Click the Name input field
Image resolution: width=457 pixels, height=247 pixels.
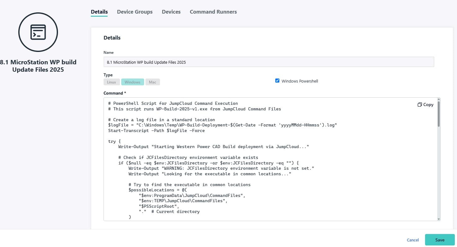[268, 62]
